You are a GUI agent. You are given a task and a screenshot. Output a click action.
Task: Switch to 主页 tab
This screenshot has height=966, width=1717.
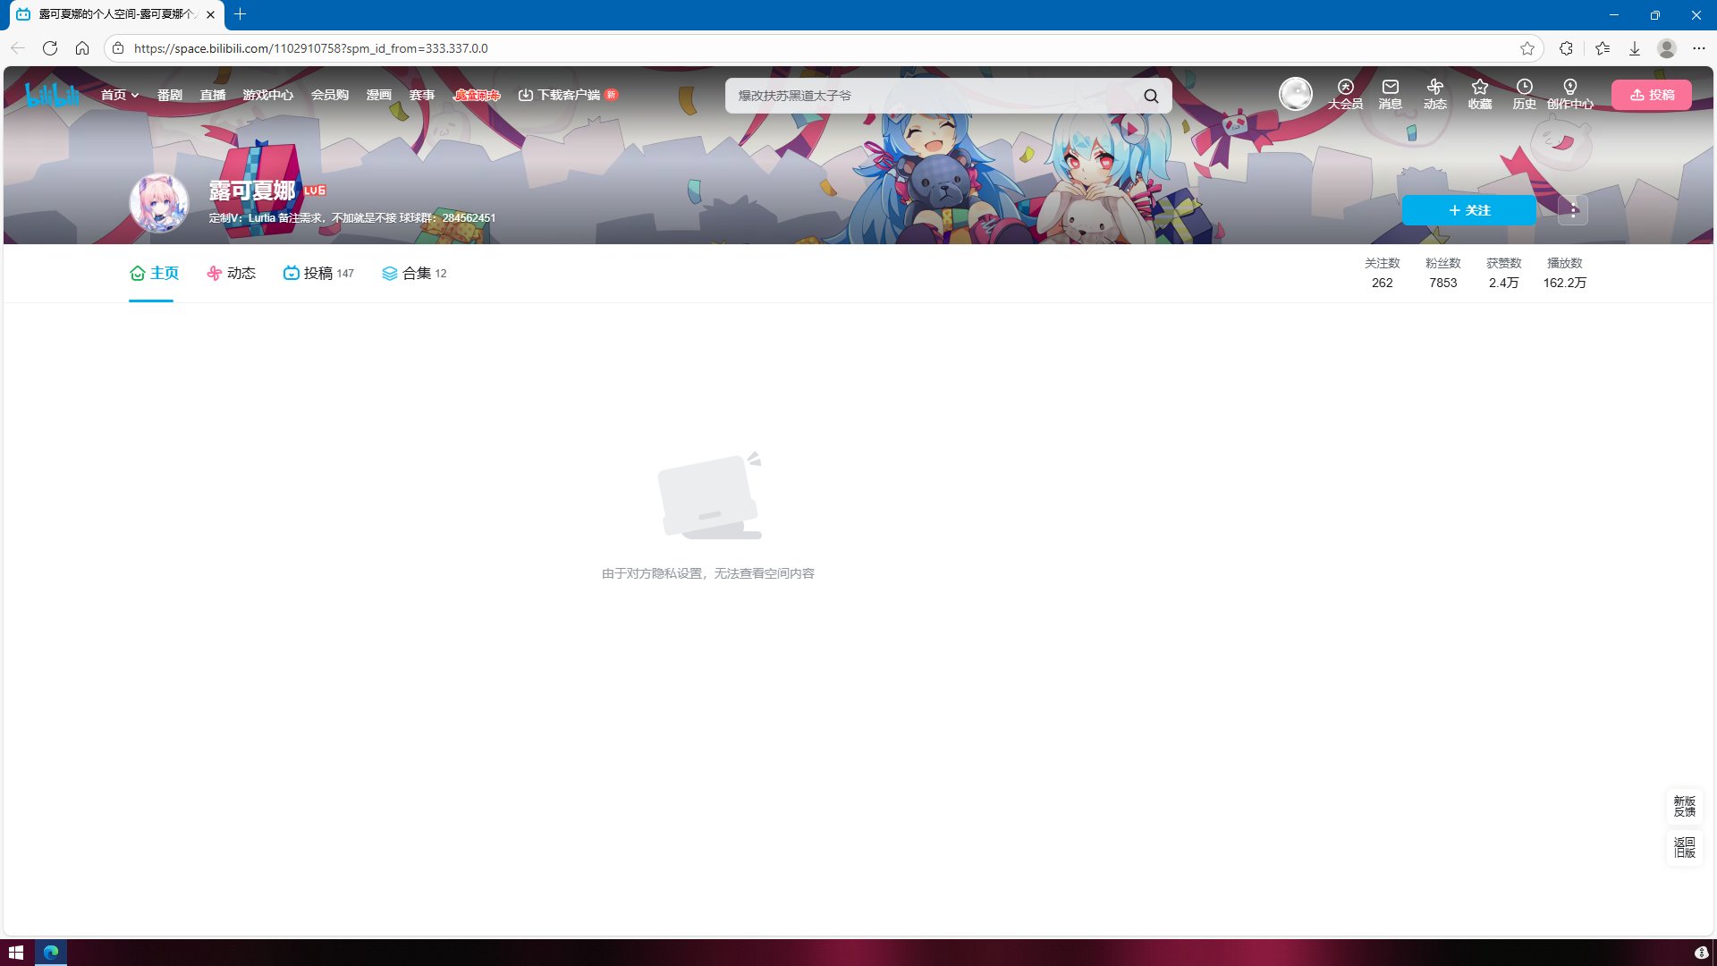(x=154, y=273)
